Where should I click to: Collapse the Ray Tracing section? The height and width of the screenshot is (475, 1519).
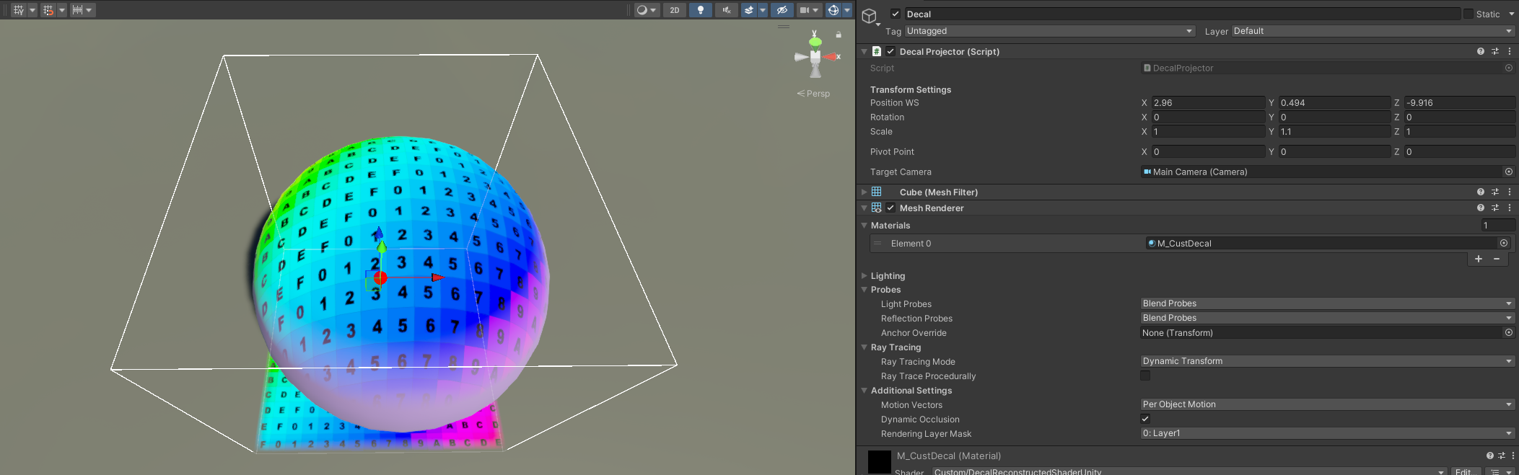tap(864, 347)
